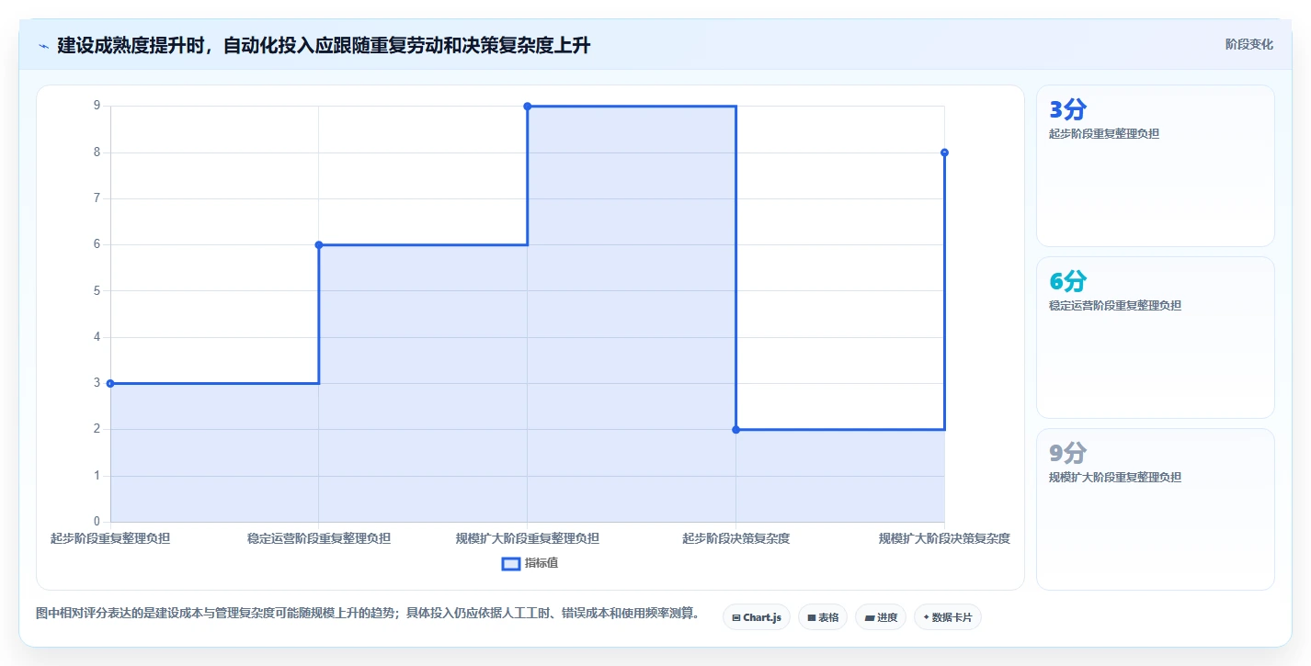The image size is (1311, 666).
Task: Click the y-axis tick label 5
Action: pyautogui.click(x=97, y=290)
